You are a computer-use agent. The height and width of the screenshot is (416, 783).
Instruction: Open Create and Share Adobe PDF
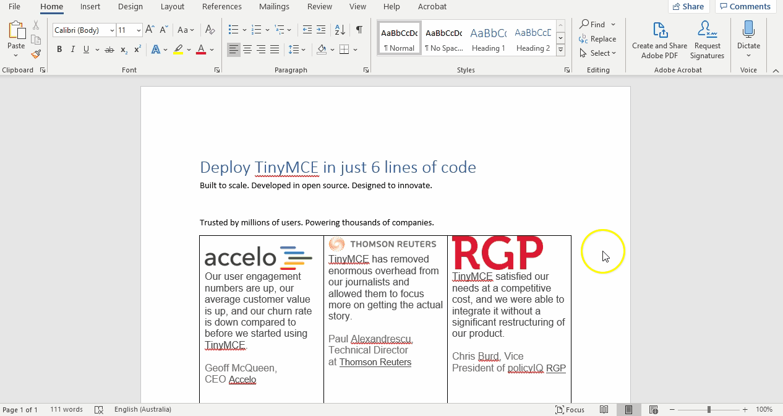click(659, 40)
